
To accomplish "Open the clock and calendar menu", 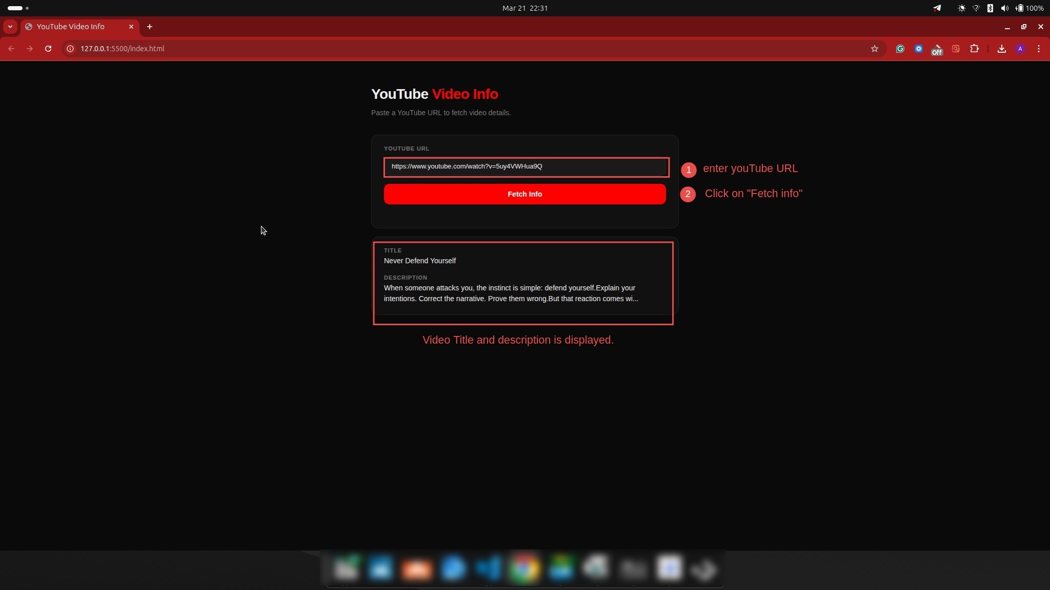I will pyautogui.click(x=525, y=8).
